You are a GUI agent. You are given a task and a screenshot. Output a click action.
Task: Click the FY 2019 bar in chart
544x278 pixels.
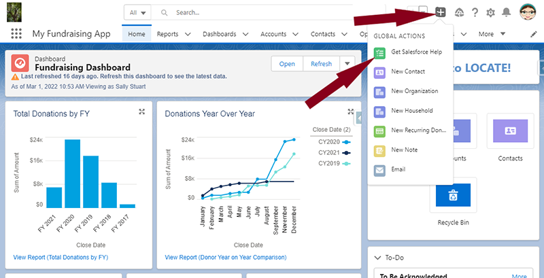coord(91,182)
